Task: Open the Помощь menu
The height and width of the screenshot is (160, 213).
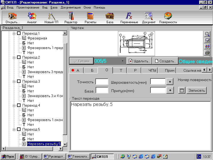Action: (99, 7)
